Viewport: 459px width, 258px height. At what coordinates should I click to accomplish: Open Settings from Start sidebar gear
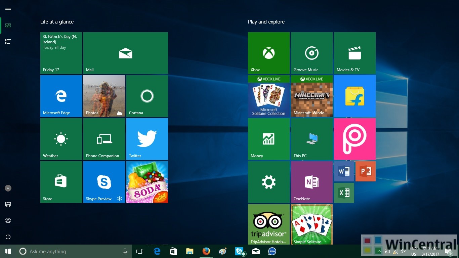(8, 220)
